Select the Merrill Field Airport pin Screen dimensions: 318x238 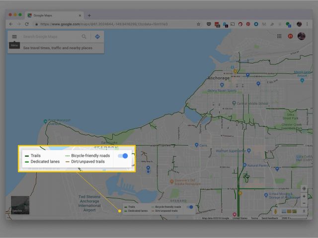302,80
